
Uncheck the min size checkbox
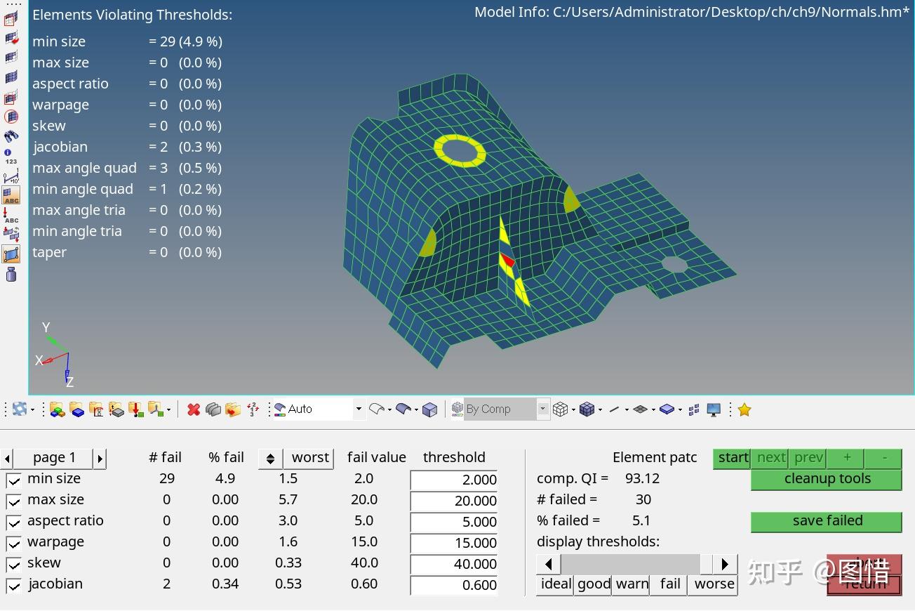tap(13, 480)
